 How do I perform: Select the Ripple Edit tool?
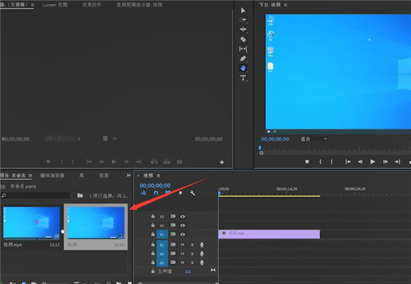(242, 30)
